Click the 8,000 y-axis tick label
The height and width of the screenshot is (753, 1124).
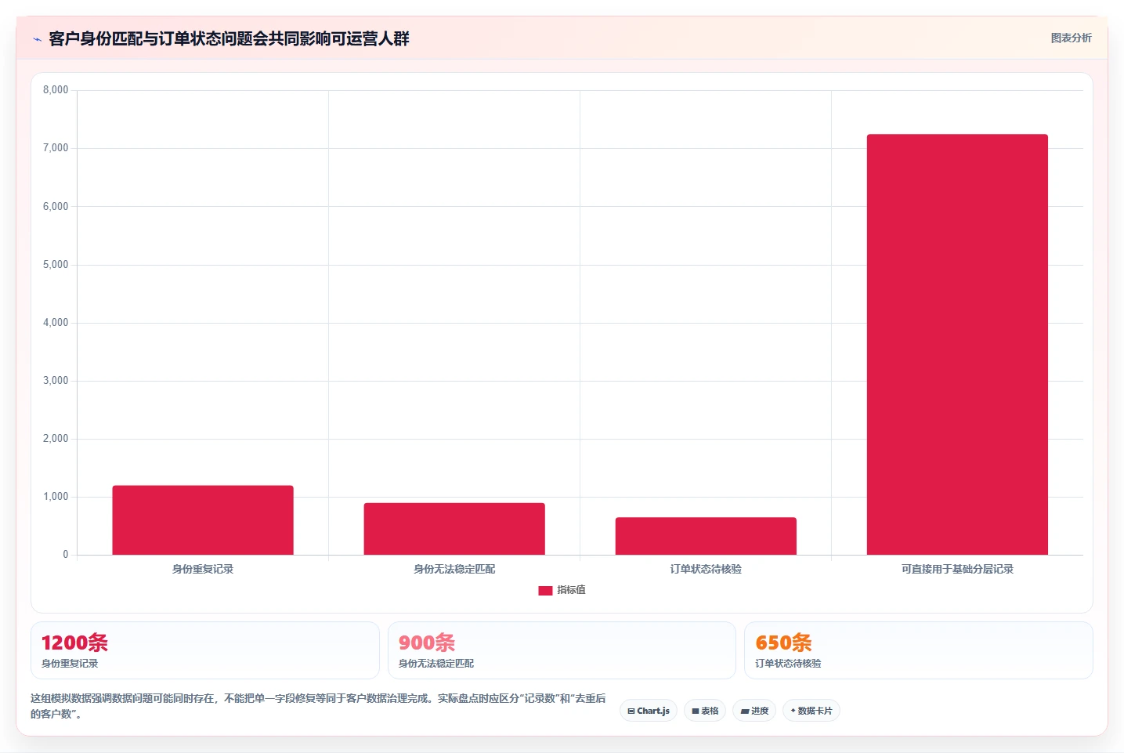click(x=56, y=90)
